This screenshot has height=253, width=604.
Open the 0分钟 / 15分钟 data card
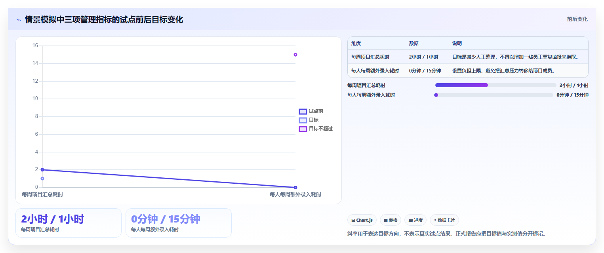(179, 223)
